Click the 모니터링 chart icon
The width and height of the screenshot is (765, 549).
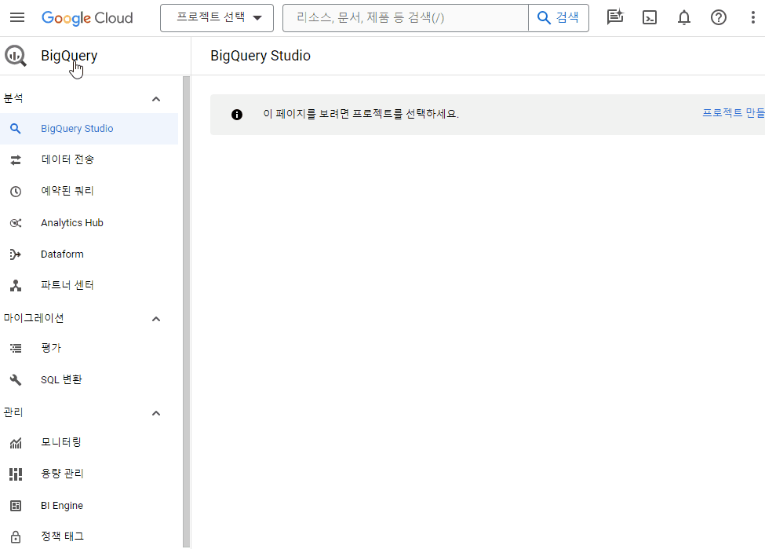[x=16, y=443]
